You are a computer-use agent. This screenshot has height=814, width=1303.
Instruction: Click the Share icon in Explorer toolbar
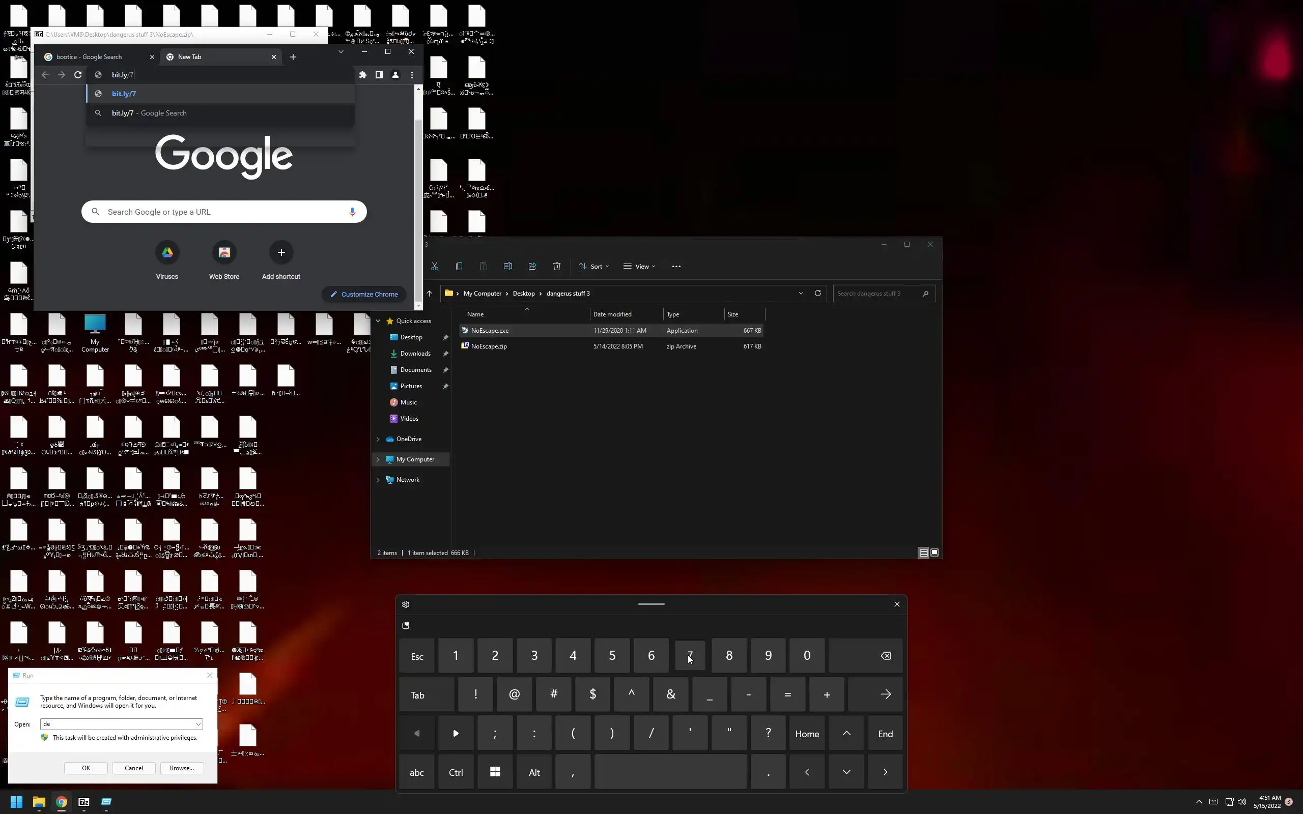tap(532, 267)
